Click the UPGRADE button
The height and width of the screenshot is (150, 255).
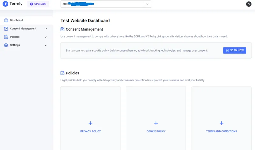38,4
